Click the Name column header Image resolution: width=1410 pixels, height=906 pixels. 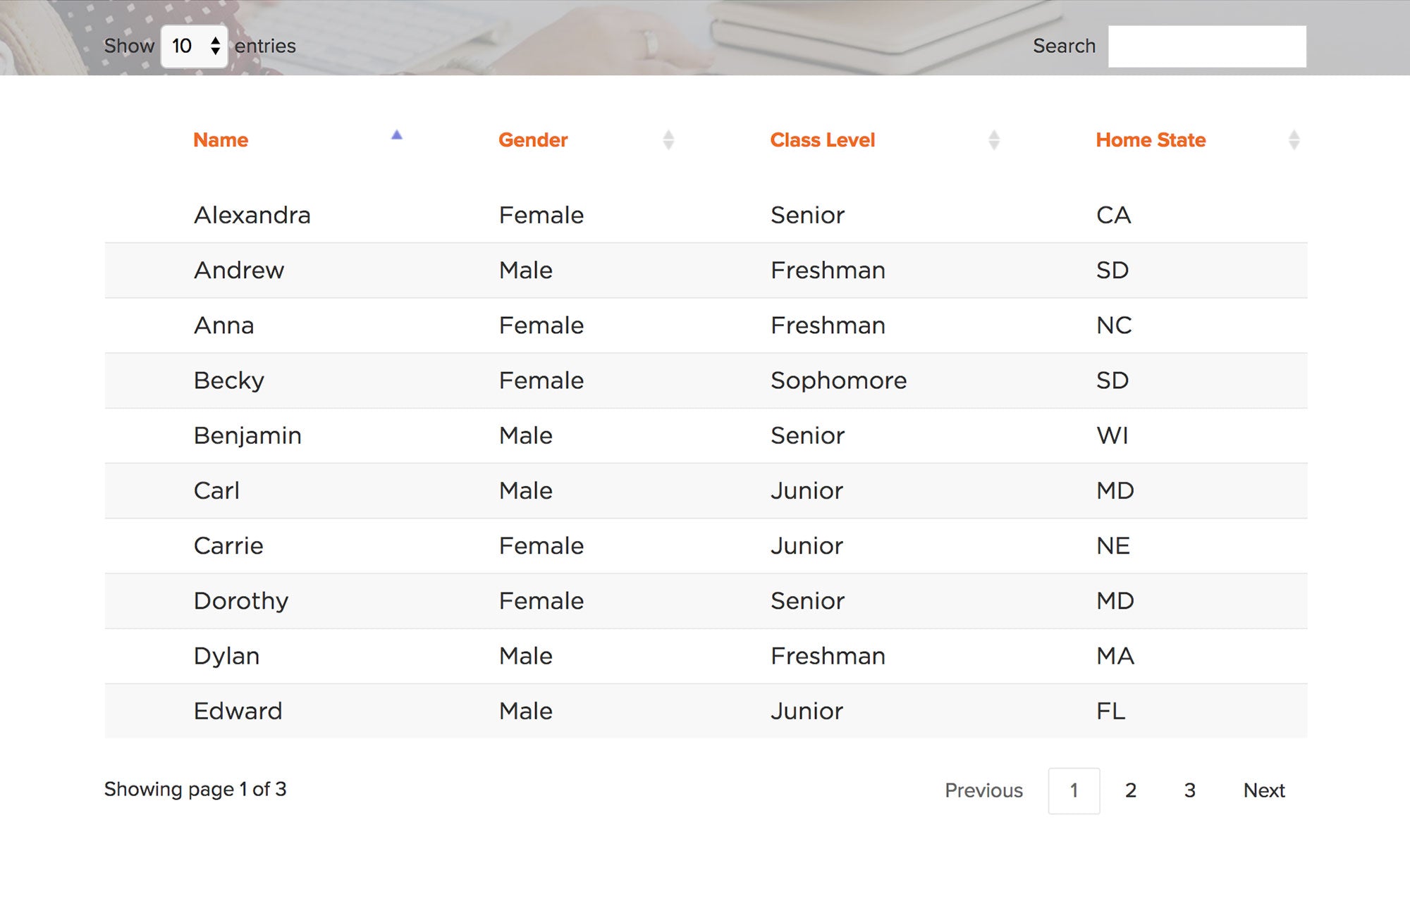click(221, 140)
